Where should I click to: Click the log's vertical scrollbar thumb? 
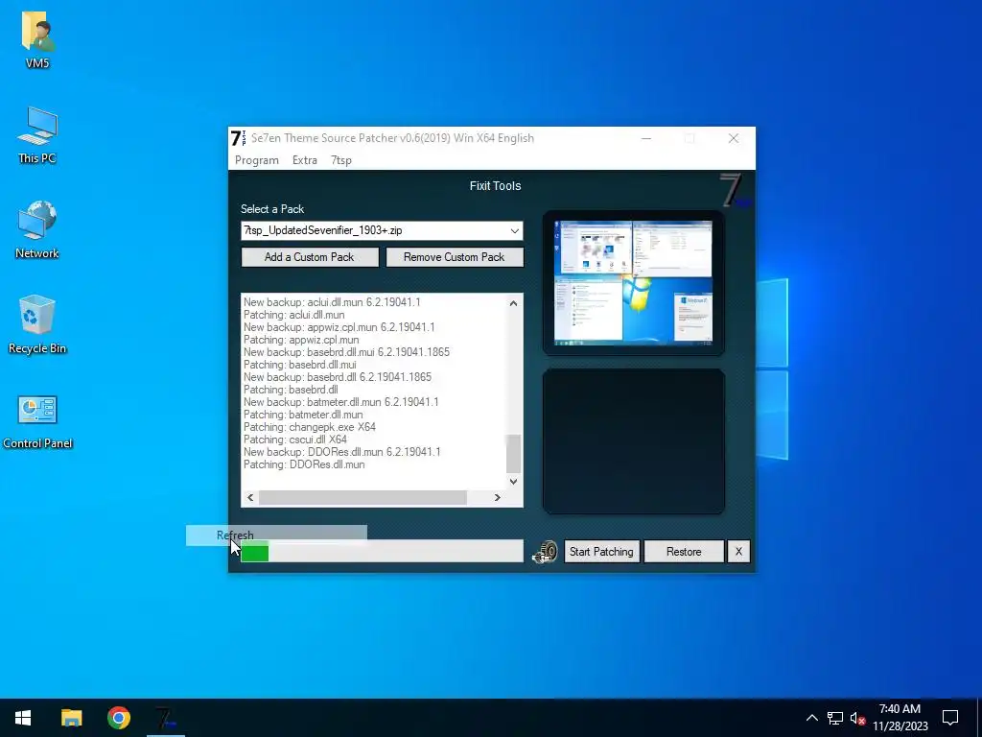coord(514,454)
